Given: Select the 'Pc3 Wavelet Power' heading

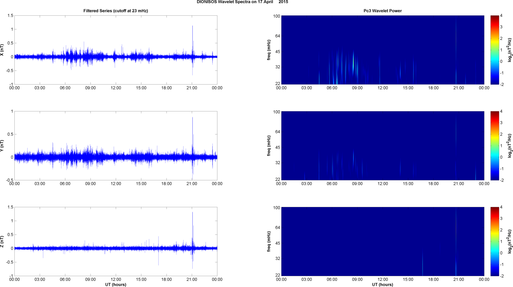Looking at the screenshot, I should [x=382, y=11].
